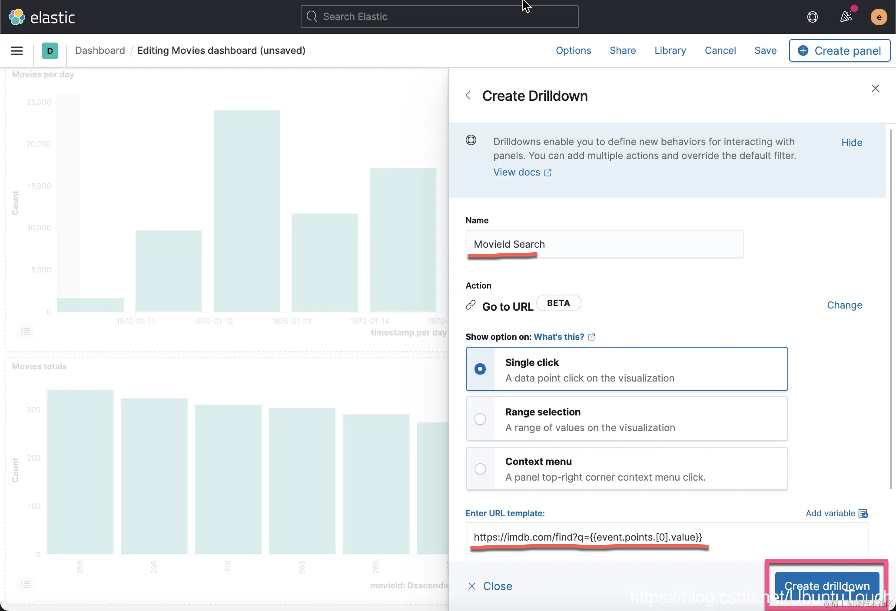Click the Create drilldown button
The height and width of the screenshot is (611, 896).
tap(826, 586)
